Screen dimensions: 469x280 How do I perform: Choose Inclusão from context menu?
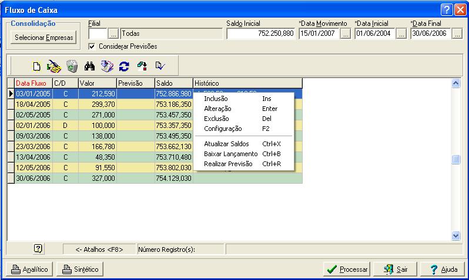(244, 99)
